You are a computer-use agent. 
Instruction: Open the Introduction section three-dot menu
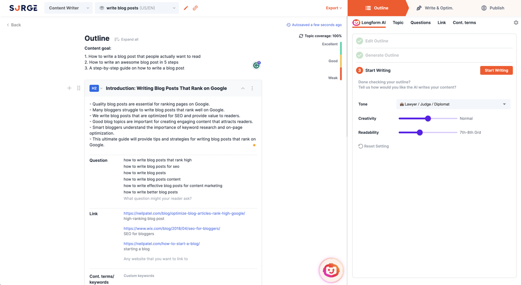[252, 88]
